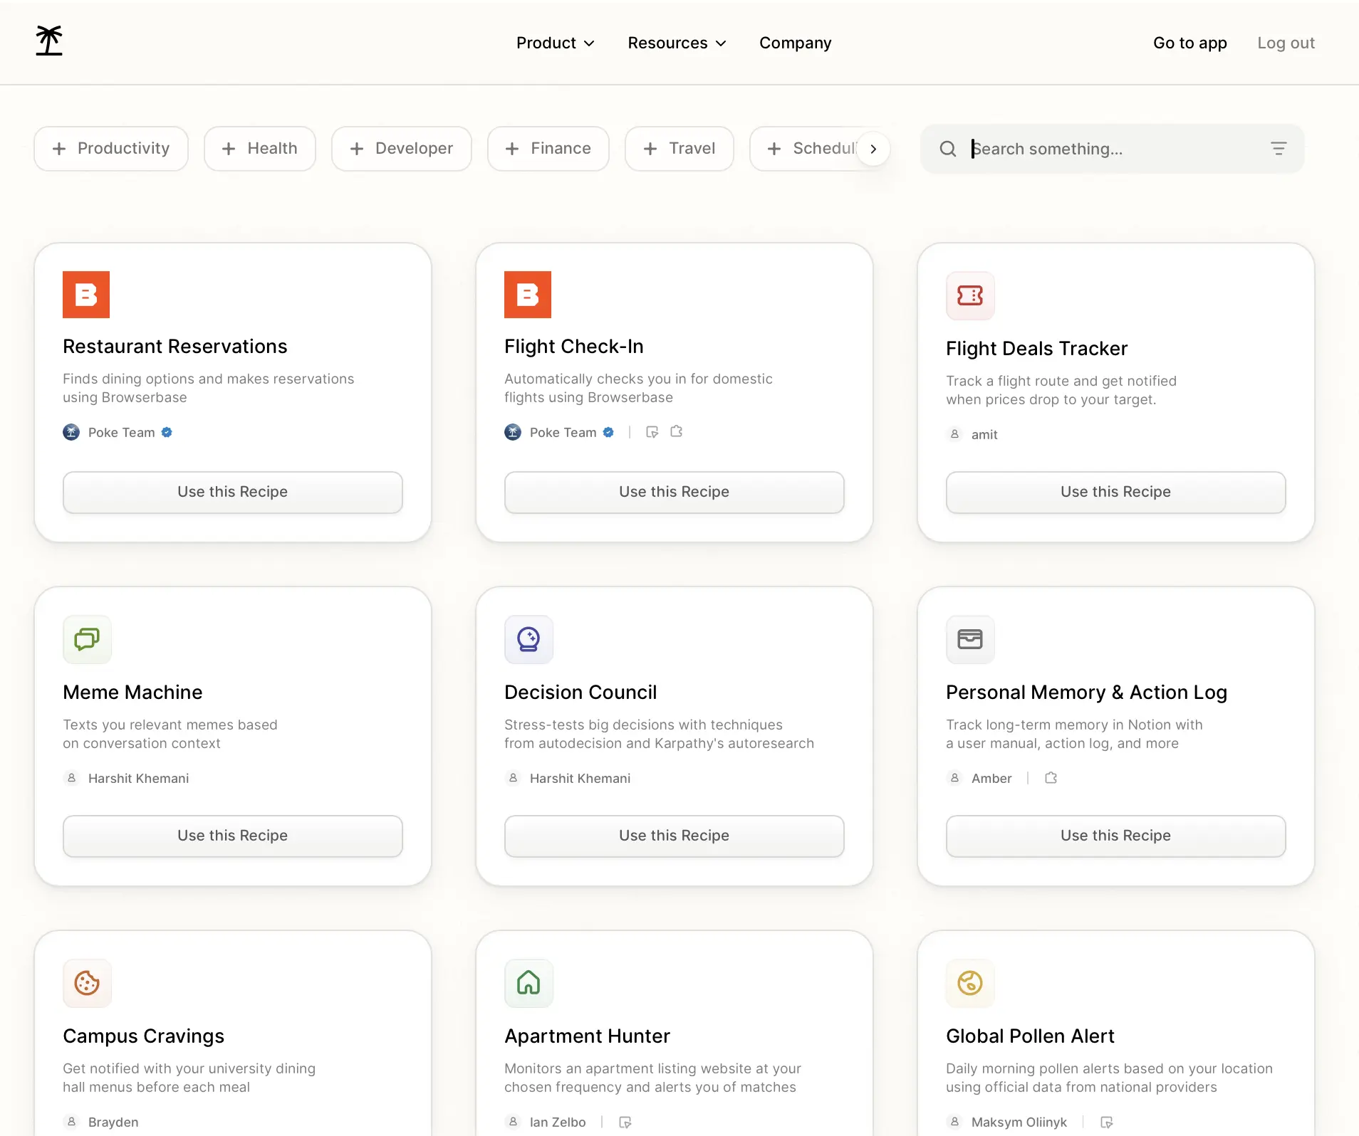The image size is (1359, 1136).
Task: Open the Flight Check-In title
Action: coord(574,347)
